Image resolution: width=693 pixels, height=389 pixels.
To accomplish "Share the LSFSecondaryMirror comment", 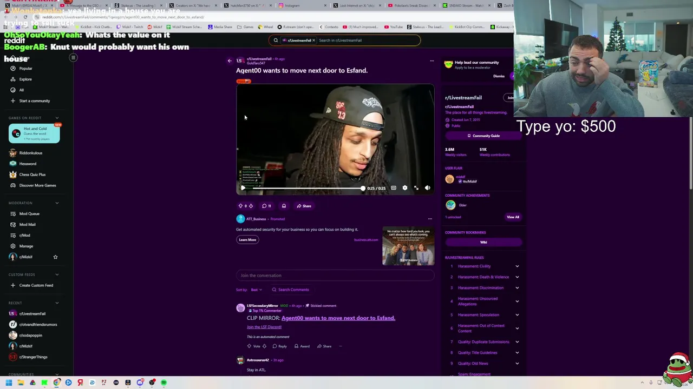I will click(x=324, y=346).
